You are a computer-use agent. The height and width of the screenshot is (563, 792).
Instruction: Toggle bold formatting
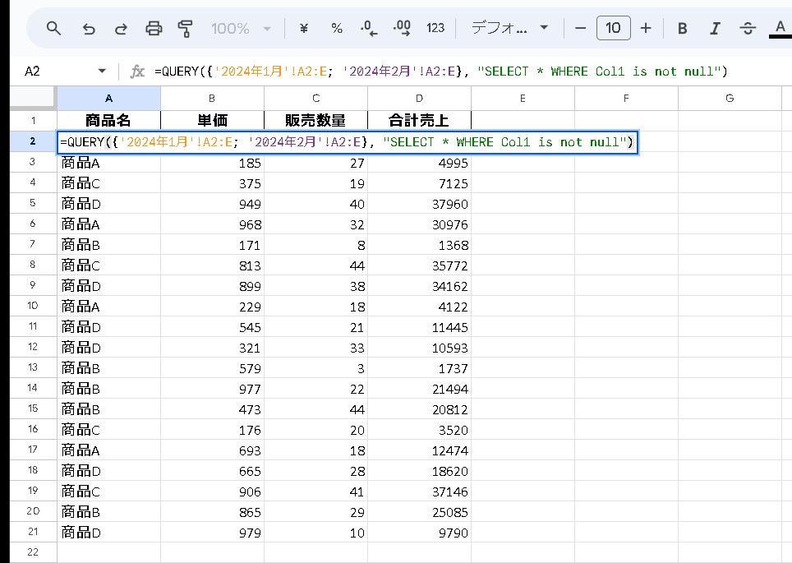pyautogui.click(x=682, y=29)
